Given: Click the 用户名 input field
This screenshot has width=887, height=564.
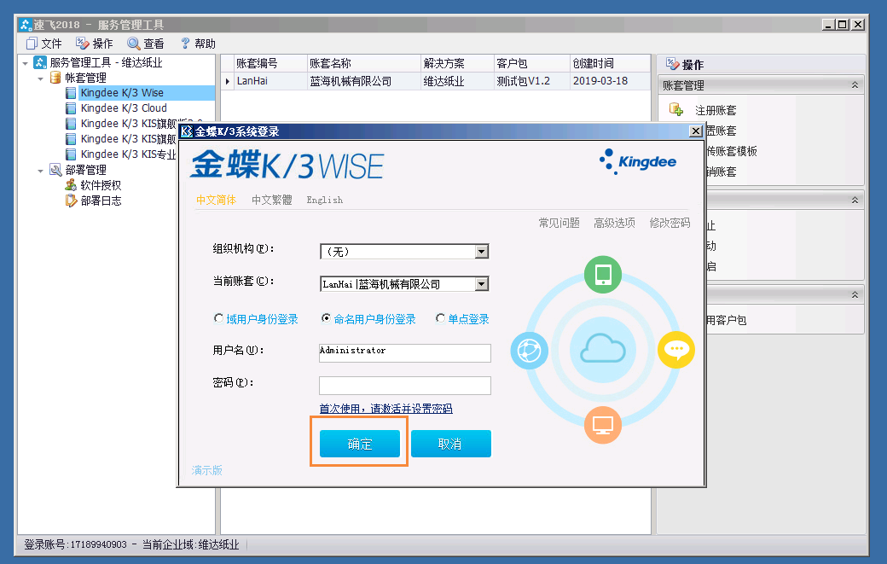Looking at the screenshot, I should 405,352.
